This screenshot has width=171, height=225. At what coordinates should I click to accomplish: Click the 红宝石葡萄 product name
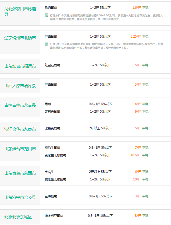(52, 65)
